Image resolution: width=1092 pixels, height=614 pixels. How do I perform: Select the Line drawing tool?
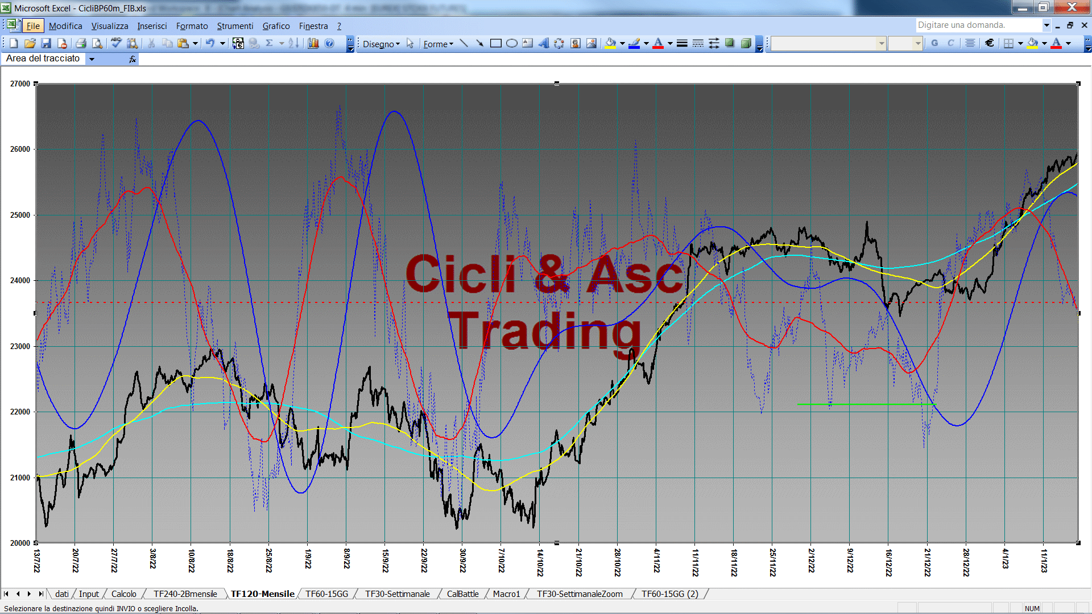[x=464, y=43]
